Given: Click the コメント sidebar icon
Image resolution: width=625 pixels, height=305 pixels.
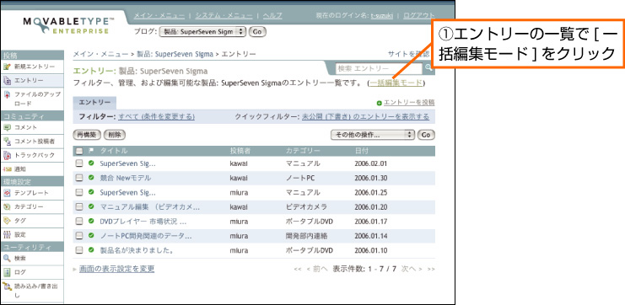Looking at the screenshot, I should tap(7, 127).
